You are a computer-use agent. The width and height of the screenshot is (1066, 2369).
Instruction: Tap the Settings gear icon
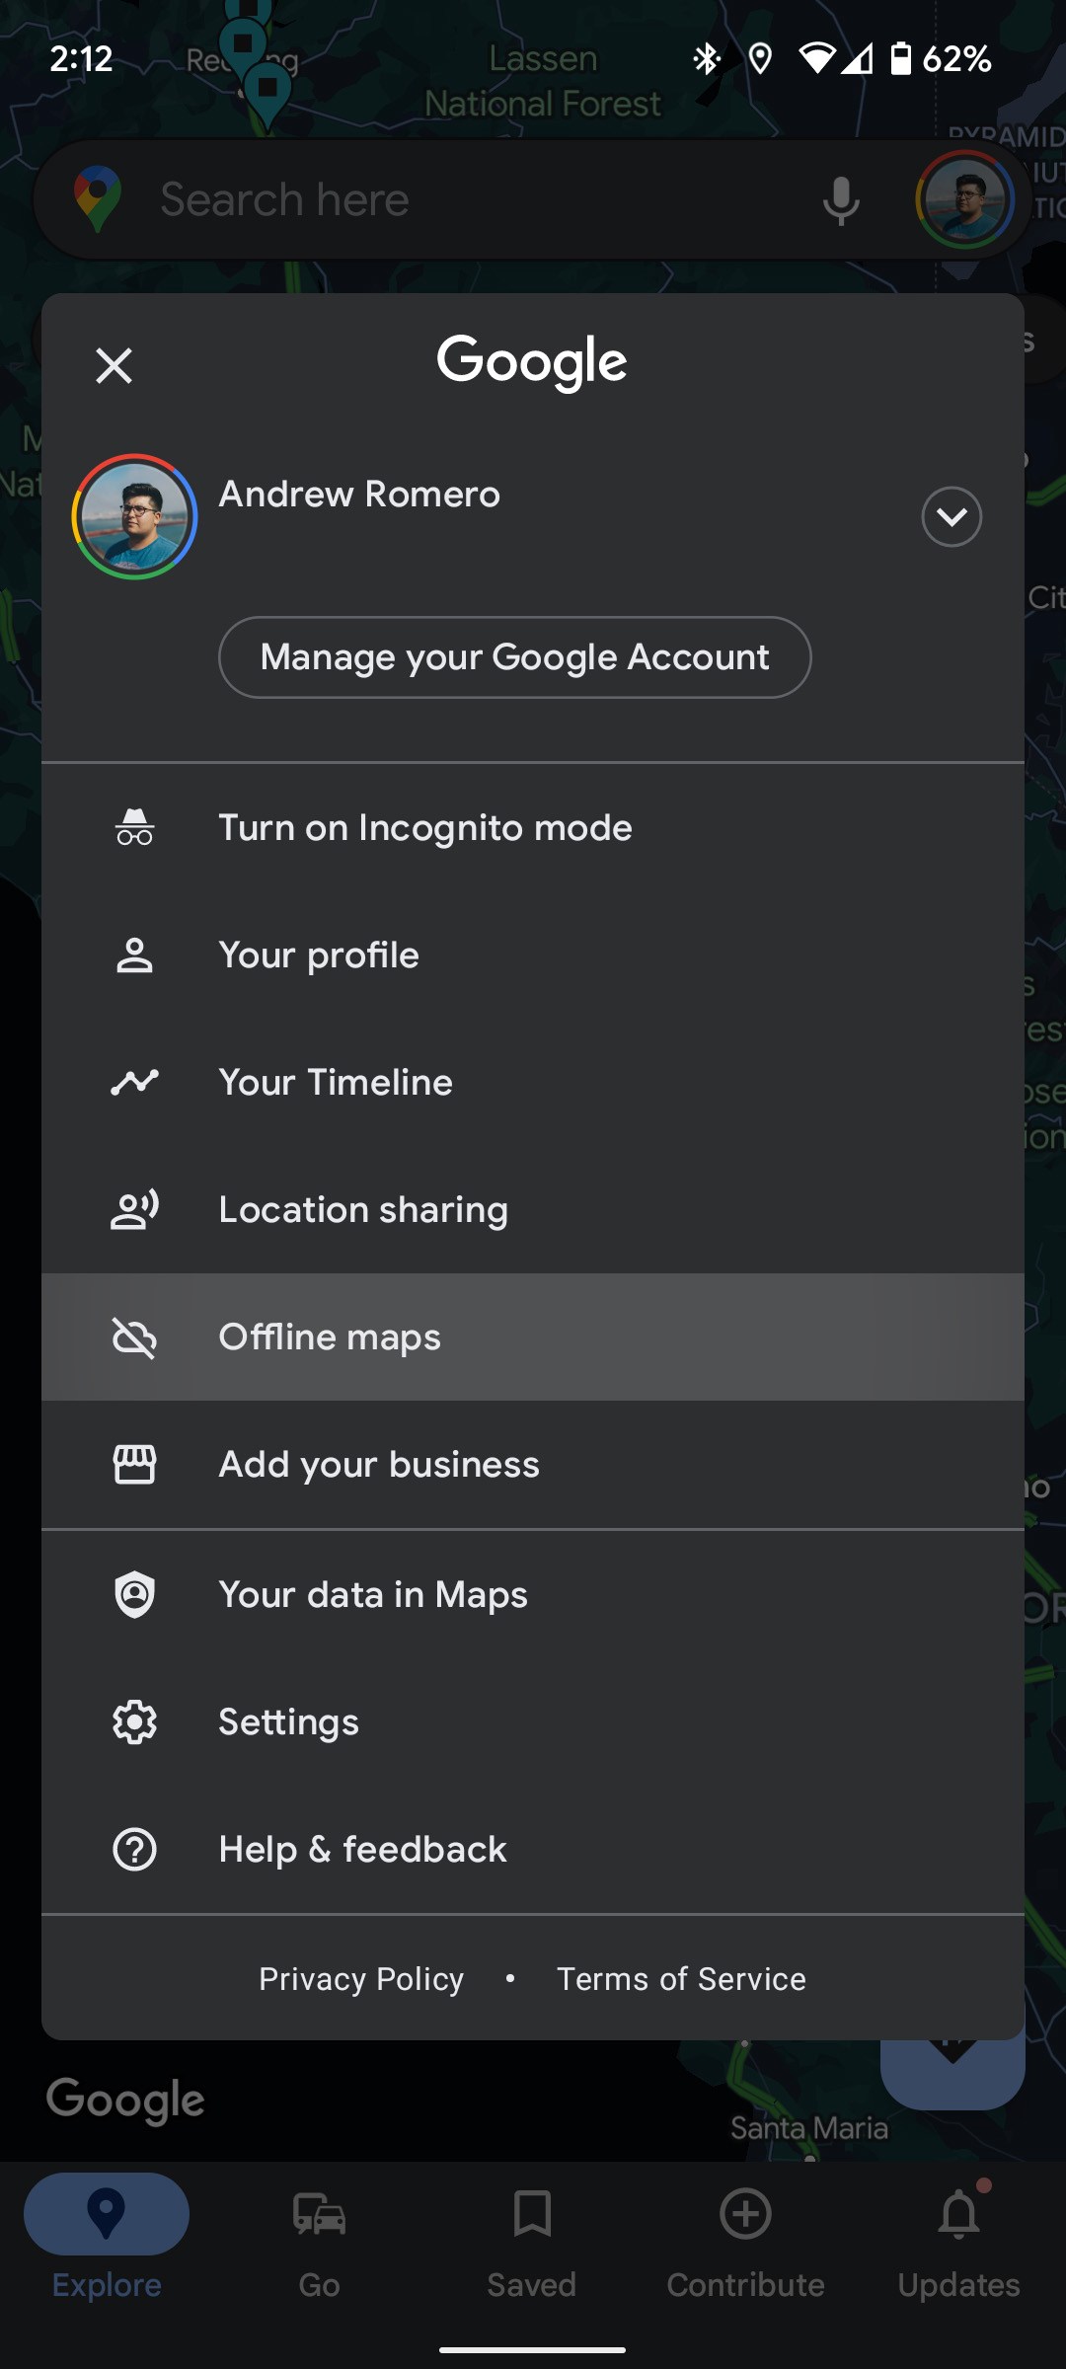134,1722
